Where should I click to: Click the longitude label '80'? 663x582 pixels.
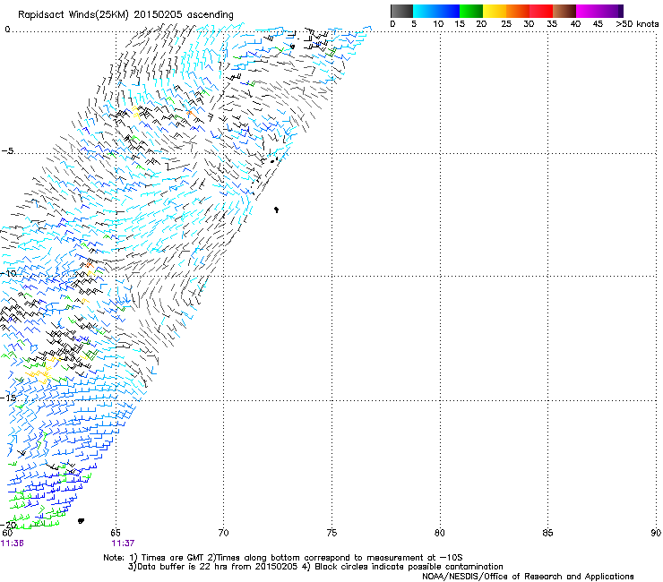[x=439, y=533]
